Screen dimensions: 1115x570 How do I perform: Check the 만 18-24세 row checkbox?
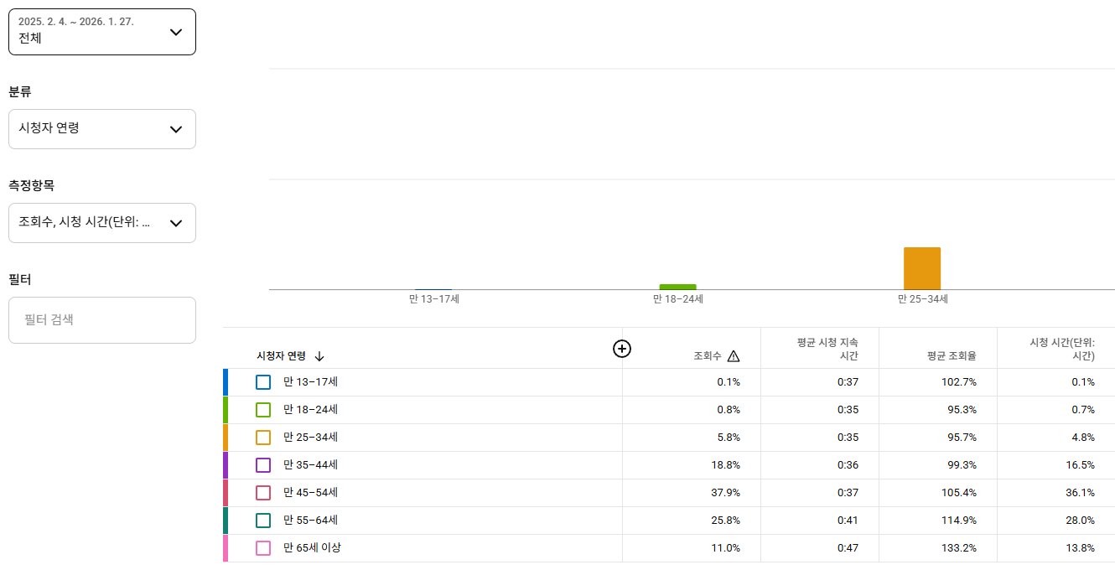[262, 409]
